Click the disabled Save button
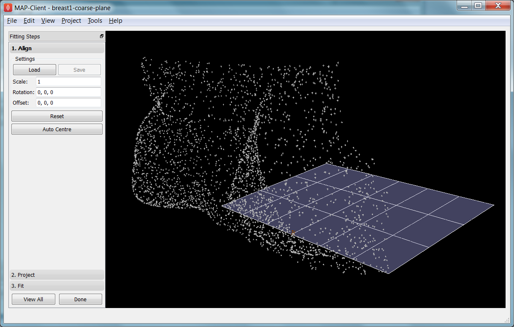This screenshot has height=327, width=514. [79, 70]
